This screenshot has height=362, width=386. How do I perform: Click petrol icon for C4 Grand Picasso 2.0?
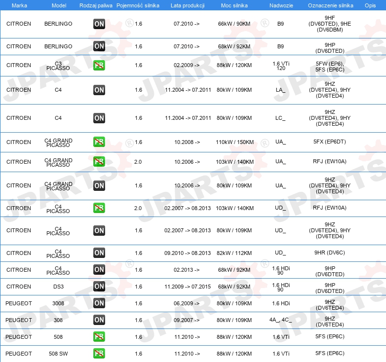tap(99, 162)
